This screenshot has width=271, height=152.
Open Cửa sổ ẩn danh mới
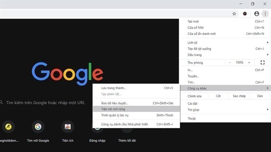click(225, 34)
